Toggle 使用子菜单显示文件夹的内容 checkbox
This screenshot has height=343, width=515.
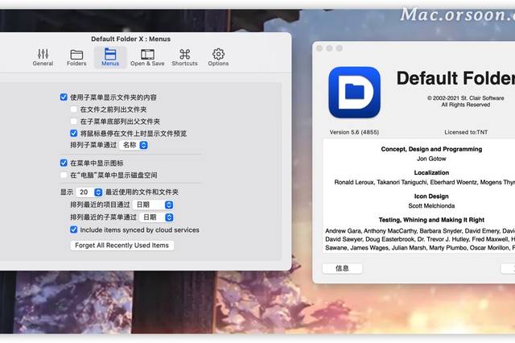click(64, 97)
